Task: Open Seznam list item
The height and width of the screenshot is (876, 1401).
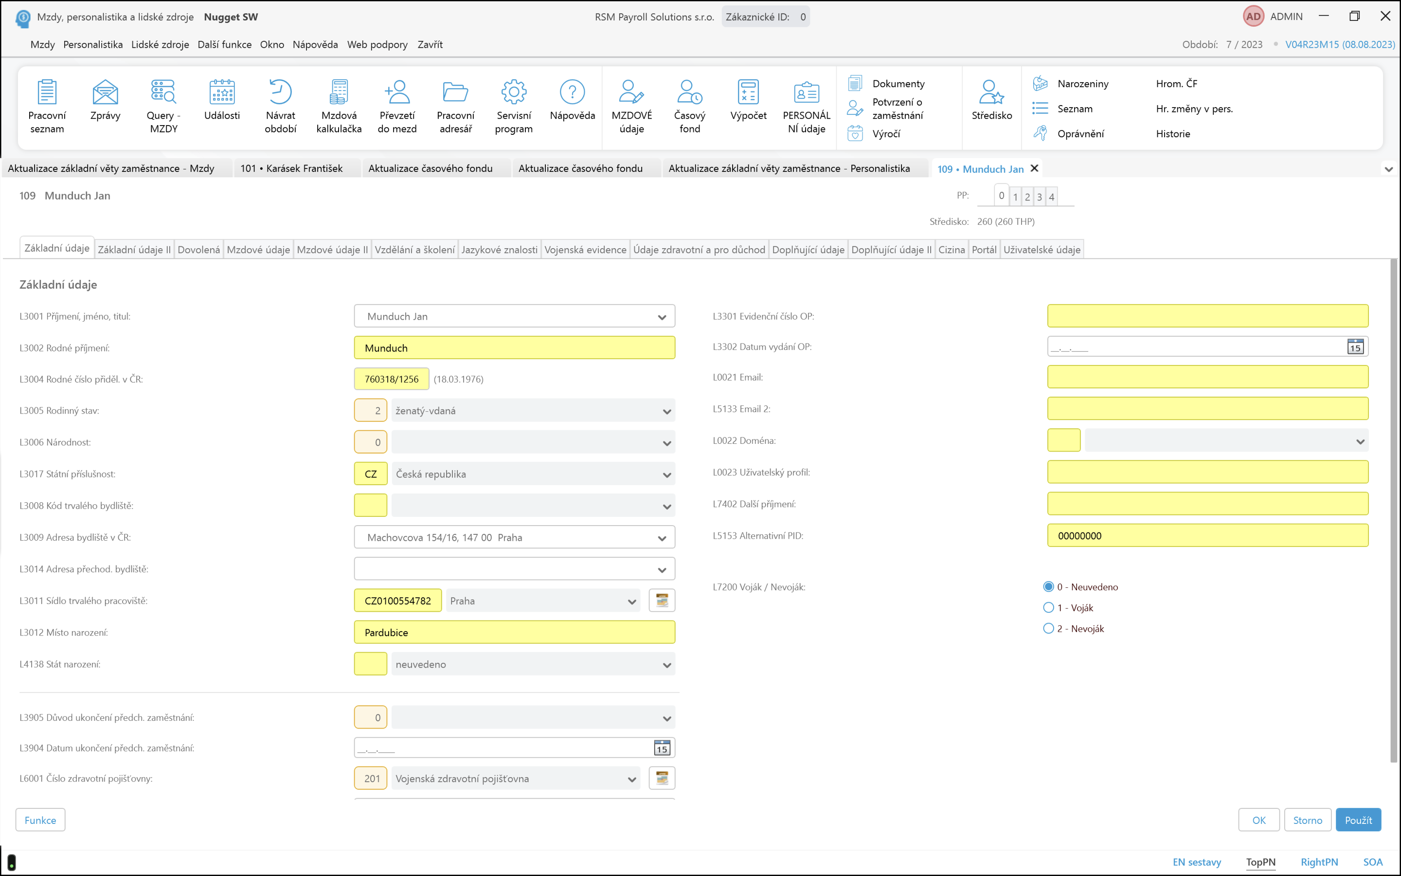Action: [1063, 109]
